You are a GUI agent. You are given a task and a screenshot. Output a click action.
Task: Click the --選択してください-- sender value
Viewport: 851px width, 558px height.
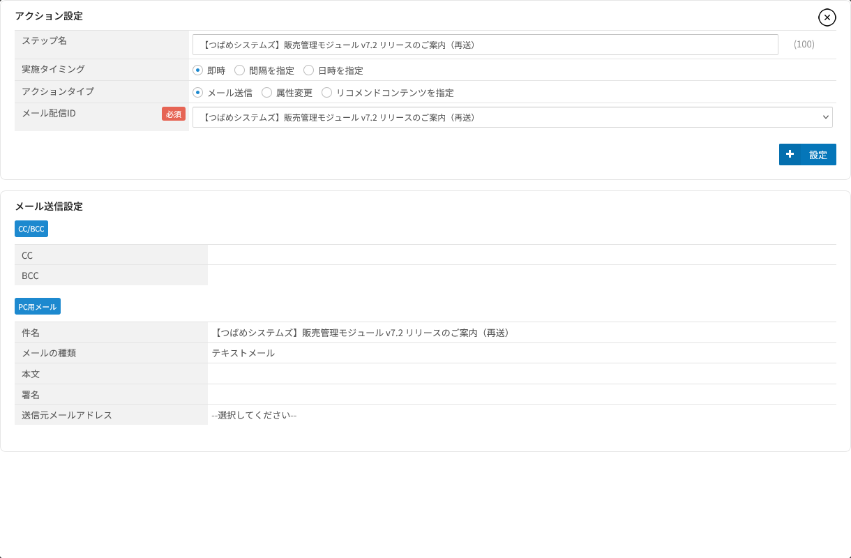(x=255, y=415)
